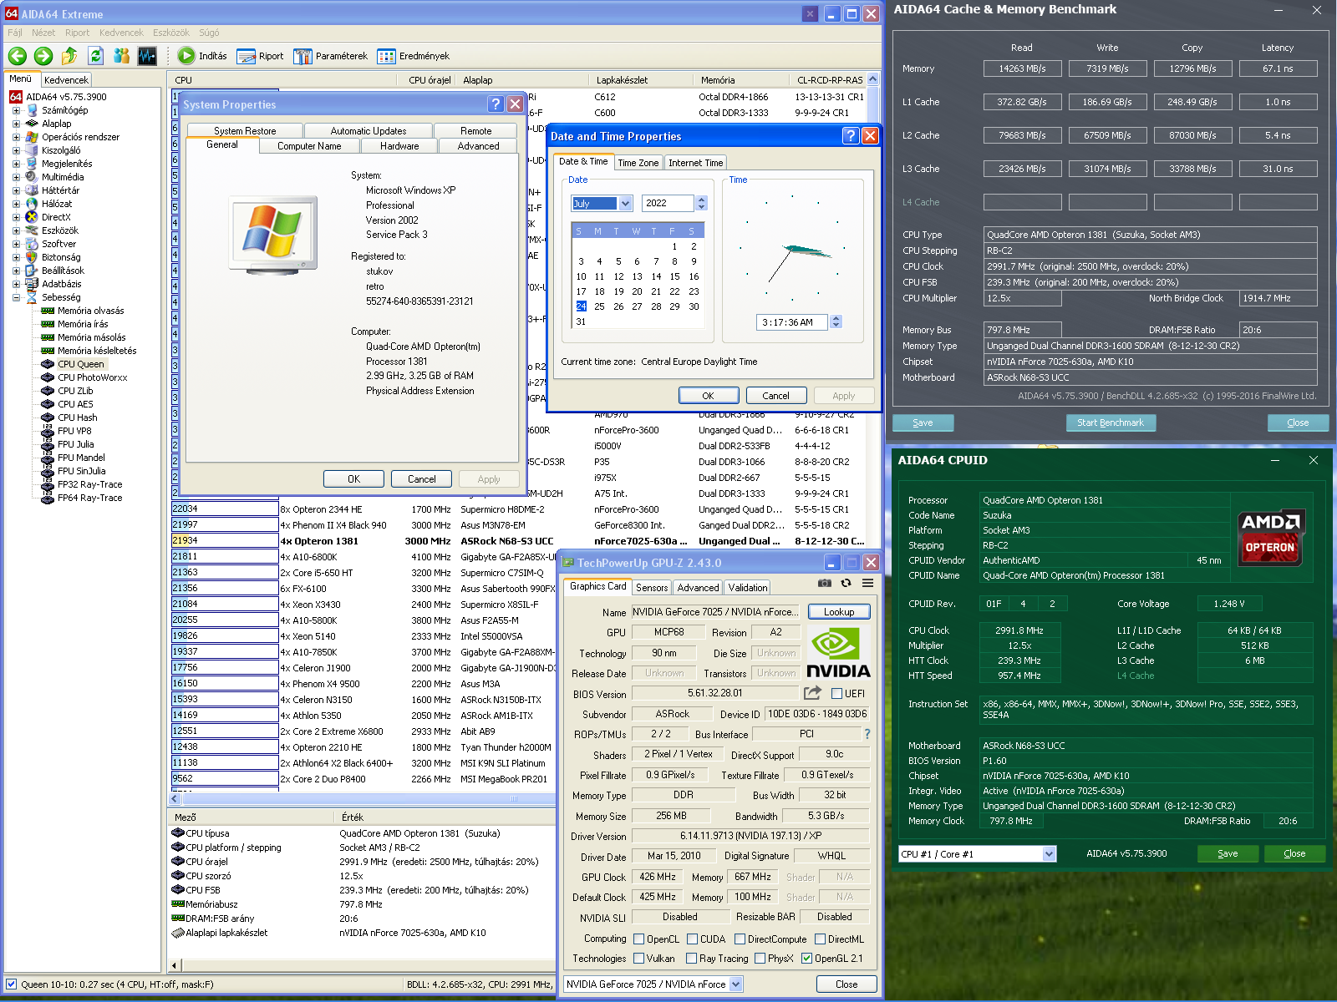Switch to the Kedvencek tab

(x=66, y=80)
